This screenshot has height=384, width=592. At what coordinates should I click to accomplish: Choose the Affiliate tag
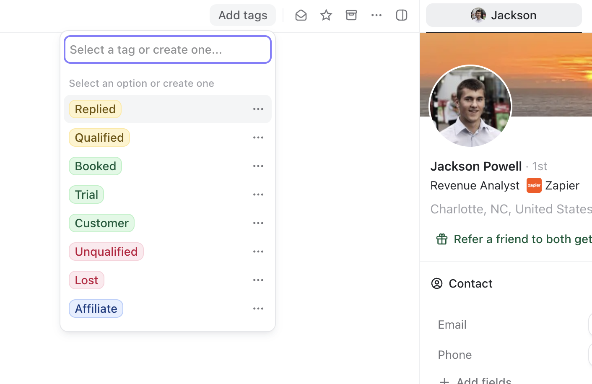click(96, 309)
